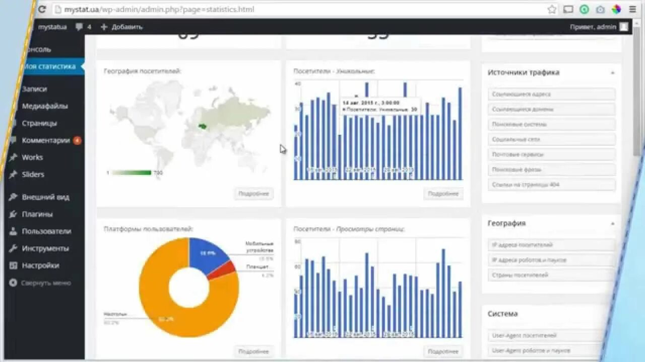Click the plug icon beside Плагины
This screenshot has width=645, height=362.
point(13,214)
